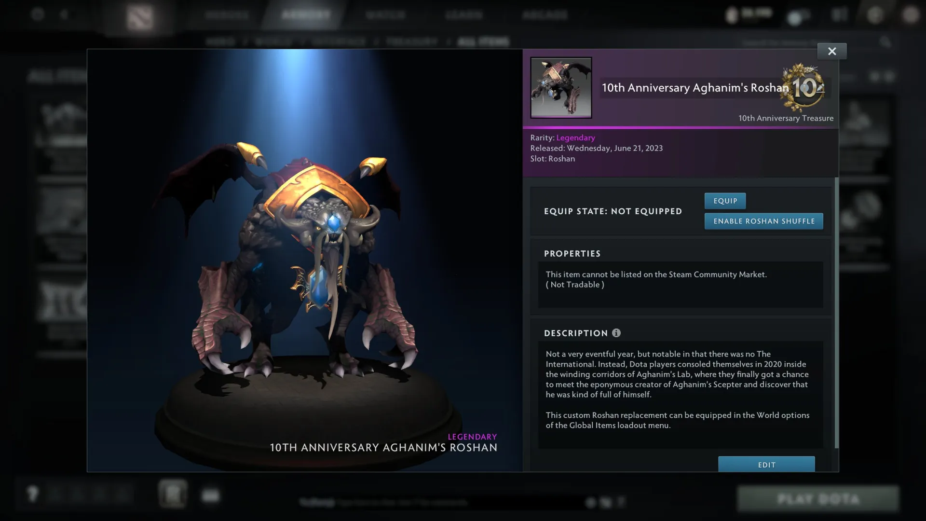
Task: Click the DESCRIPTION heading
Action: tap(576, 333)
